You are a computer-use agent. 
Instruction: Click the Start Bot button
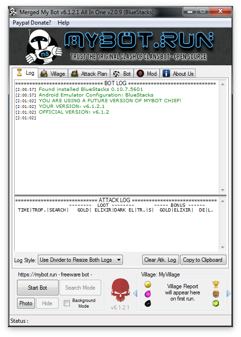(37, 288)
